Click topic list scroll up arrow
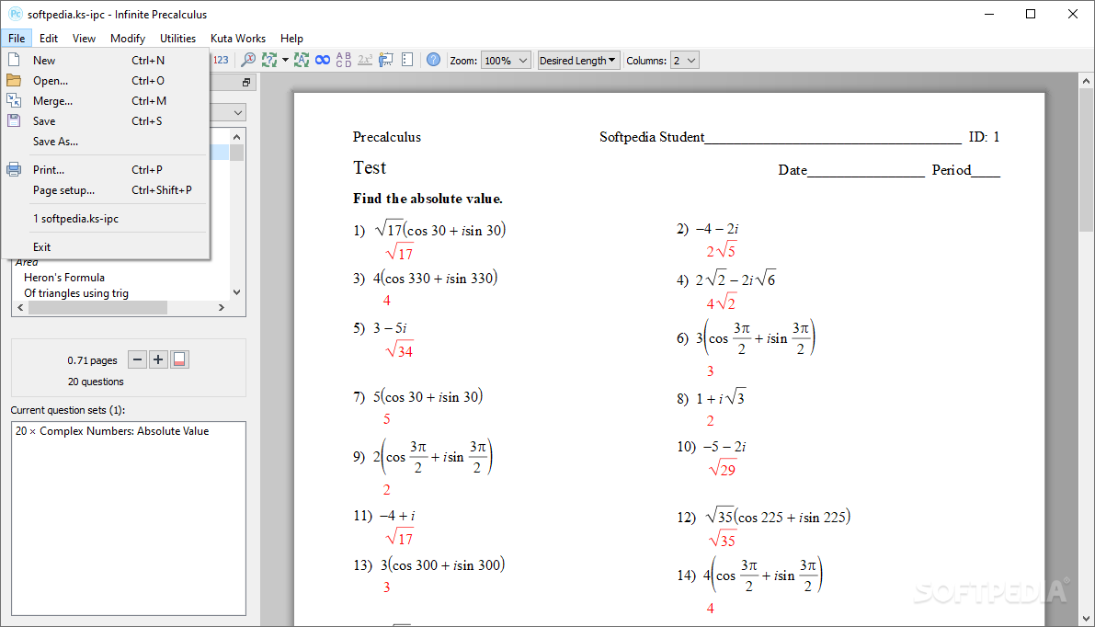This screenshot has width=1095, height=627. click(x=236, y=137)
